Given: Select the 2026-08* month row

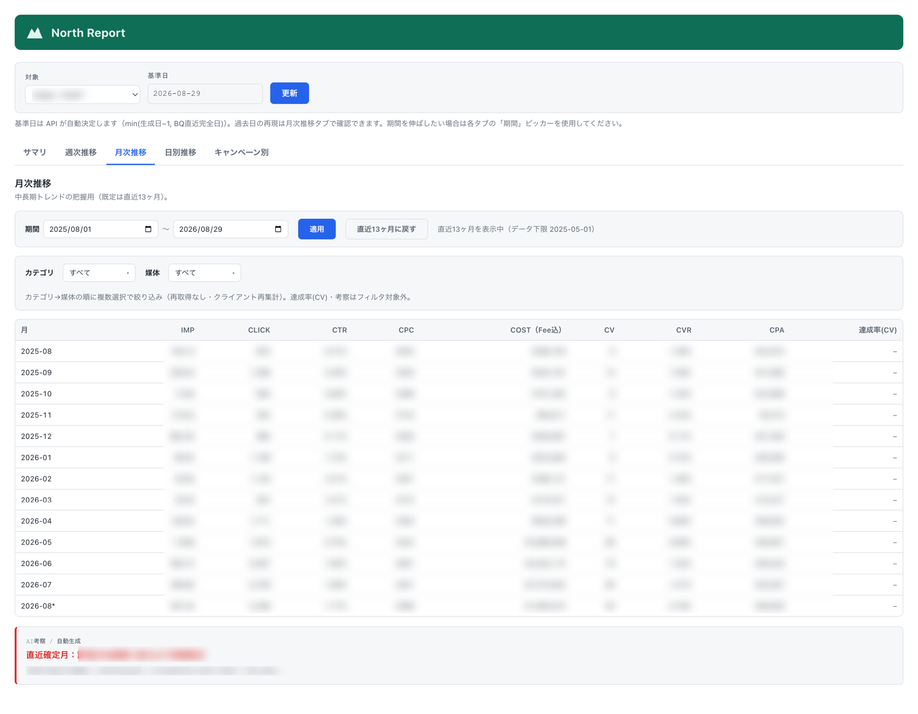Looking at the screenshot, I should [x=459, y=606].
